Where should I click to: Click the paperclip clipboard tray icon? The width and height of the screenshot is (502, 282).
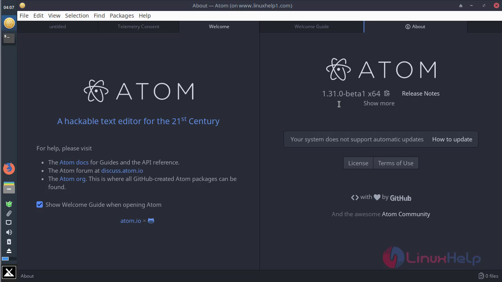pyautogui.click(x=9, y=213)
